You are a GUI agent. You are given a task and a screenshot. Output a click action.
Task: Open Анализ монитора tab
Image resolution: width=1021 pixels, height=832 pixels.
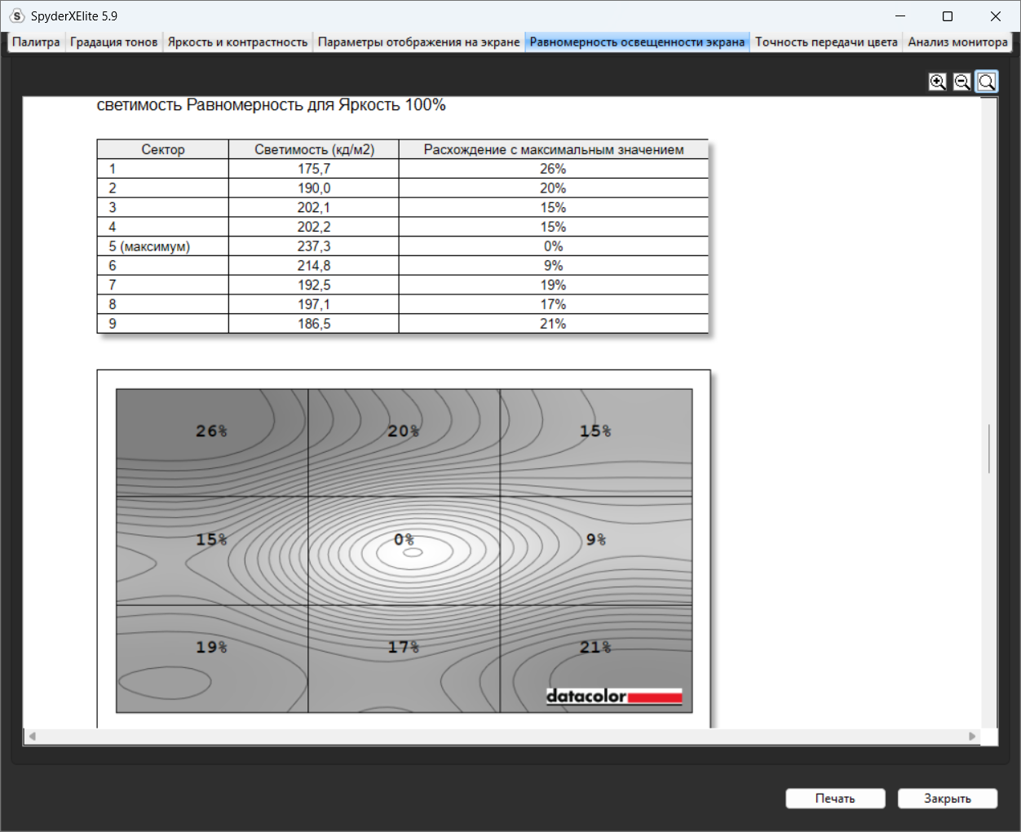[x=957, y=42]
